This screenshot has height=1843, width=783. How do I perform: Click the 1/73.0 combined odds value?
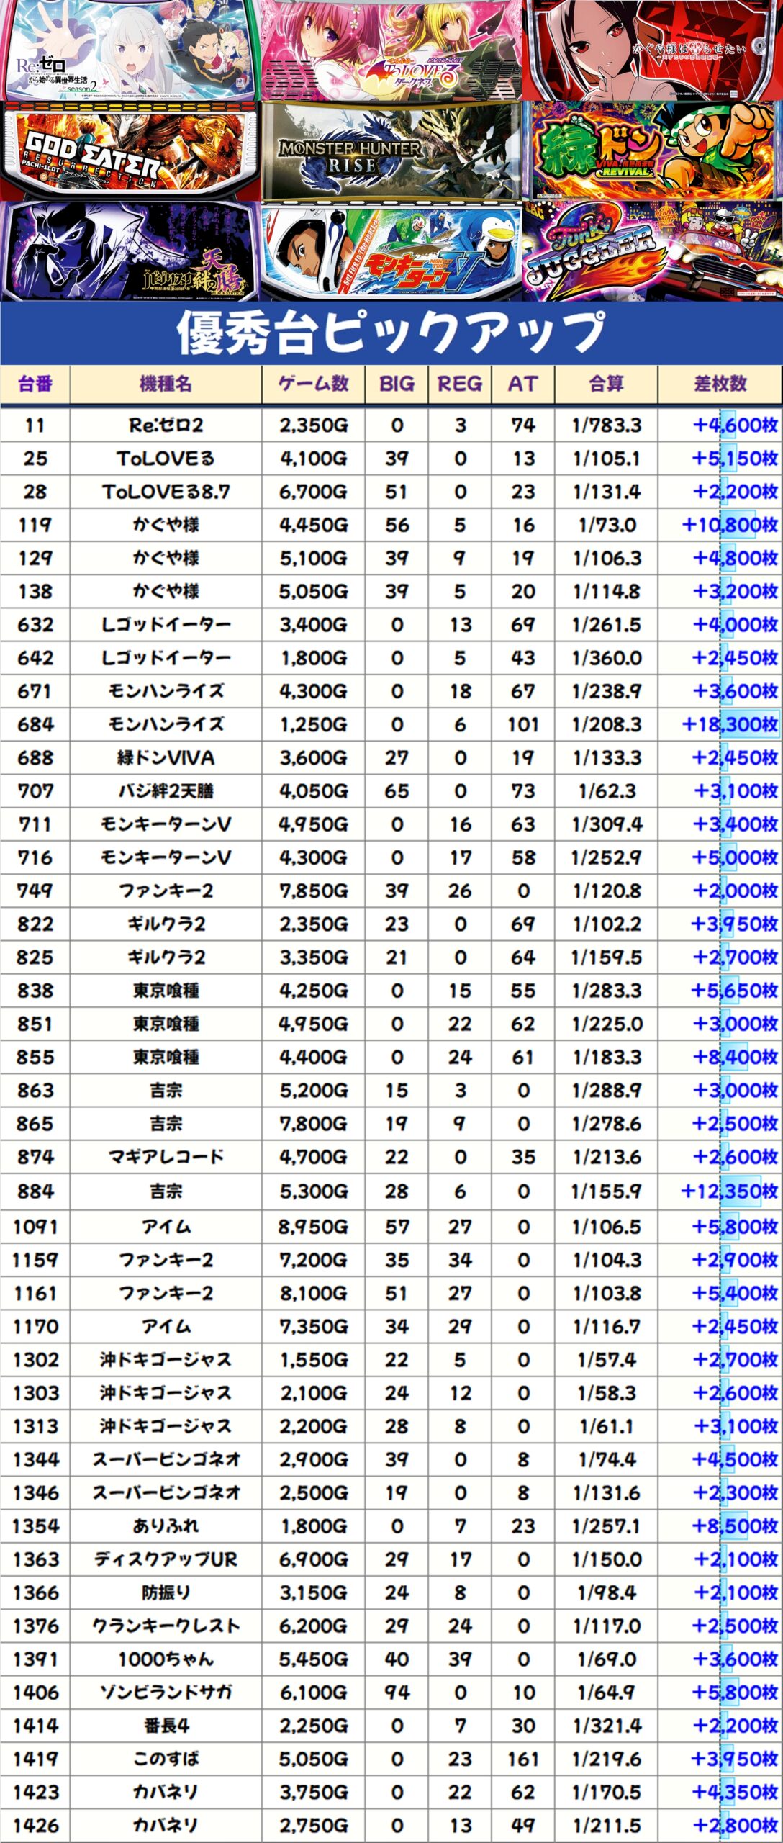point(607,525)
